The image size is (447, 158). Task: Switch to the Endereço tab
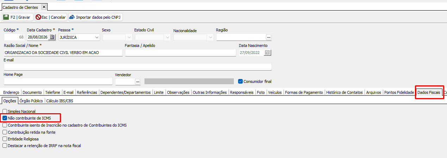coord(11,92)
